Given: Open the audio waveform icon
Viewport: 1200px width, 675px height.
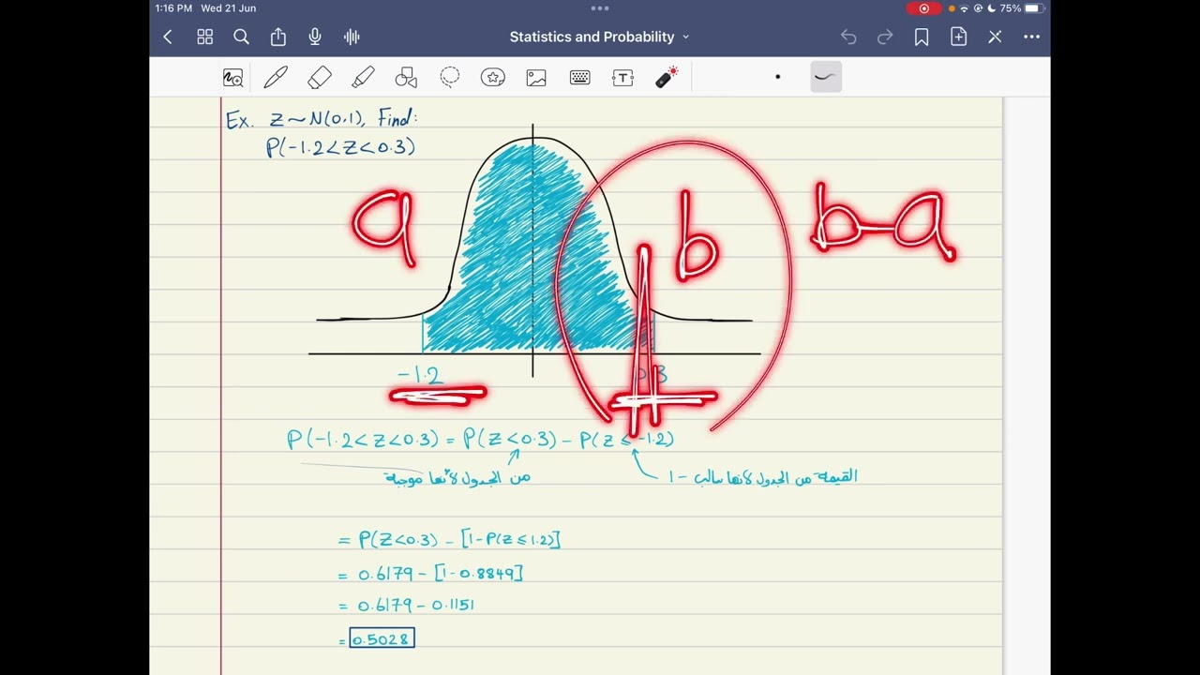Looking at the screenshot, I should coord(352,37).
